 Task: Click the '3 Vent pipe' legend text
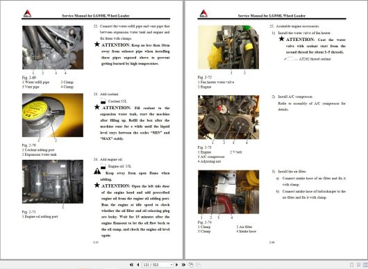pos(31,87)
